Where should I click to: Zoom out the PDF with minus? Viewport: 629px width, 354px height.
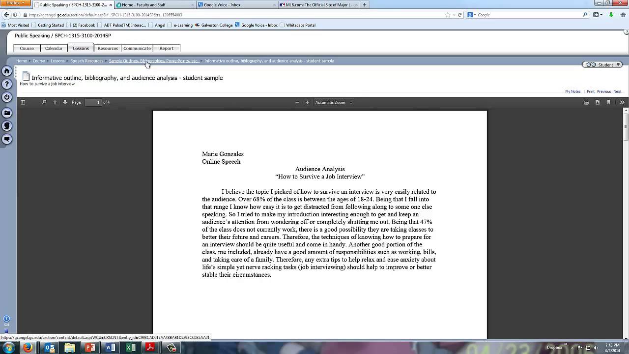tap(297, 102)
